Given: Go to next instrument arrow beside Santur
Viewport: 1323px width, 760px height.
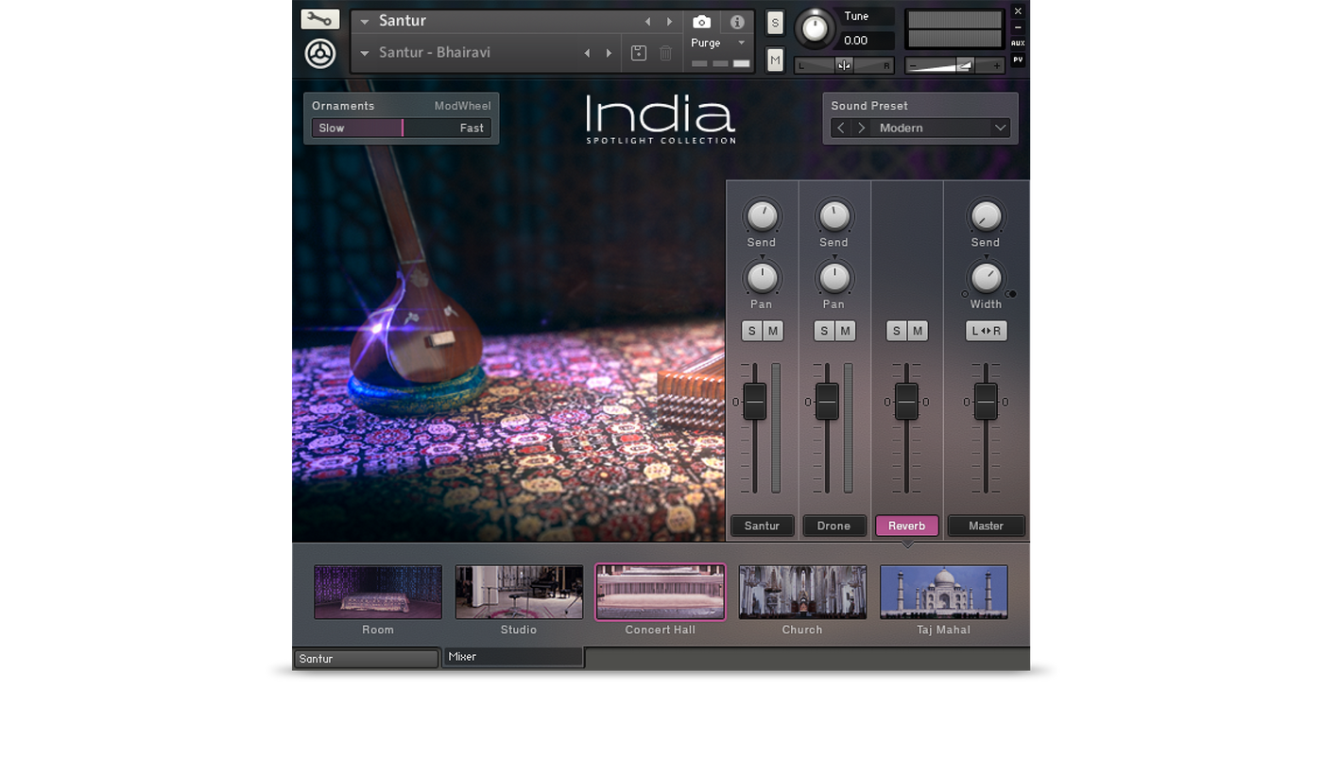Looking at the screenshot, I should click(670, 22).
